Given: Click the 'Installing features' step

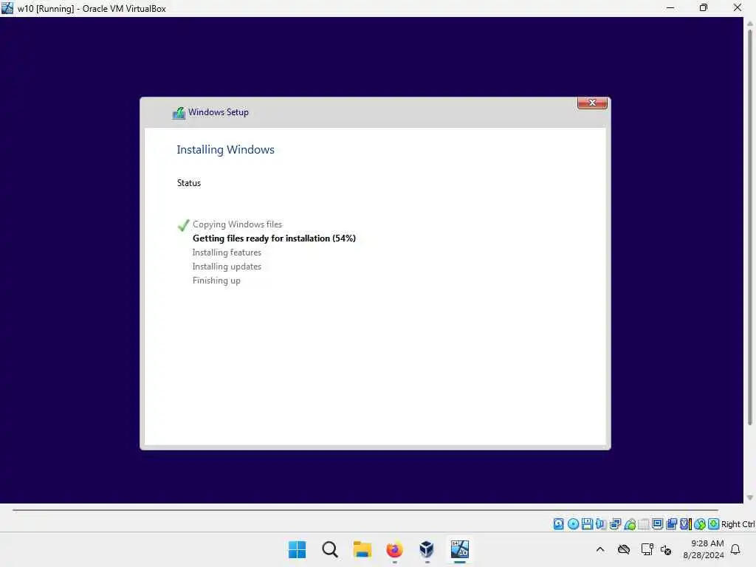Looking at the screenshot, I should pyautogui.click(x=227, y=252).
